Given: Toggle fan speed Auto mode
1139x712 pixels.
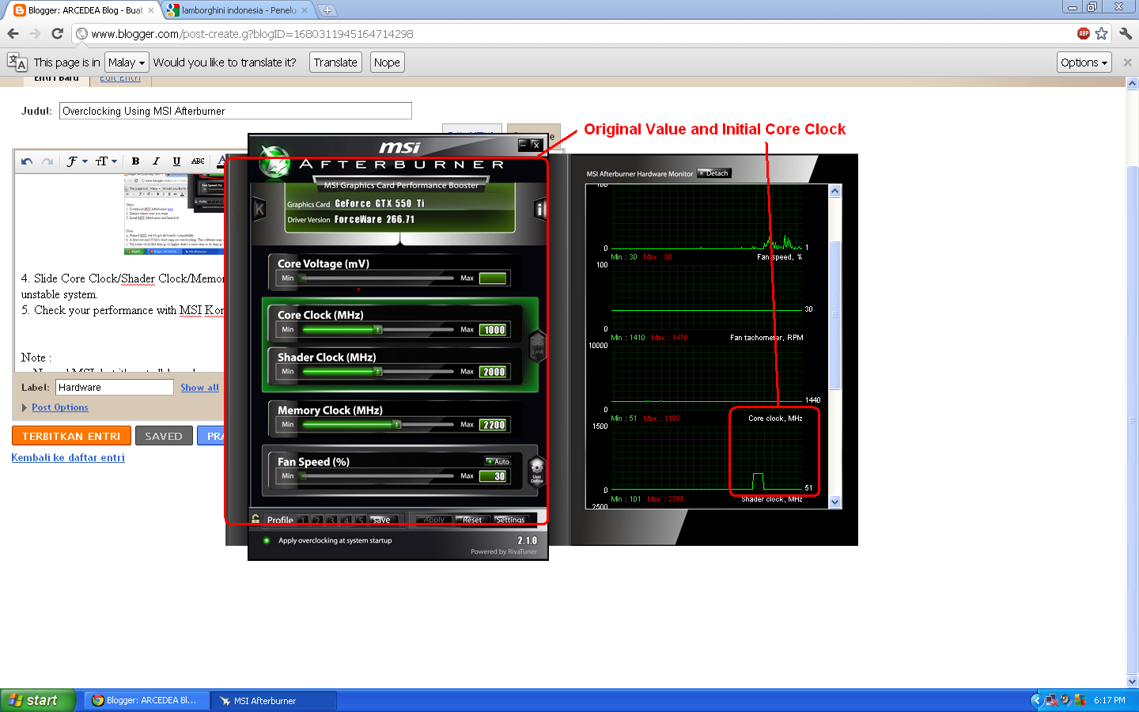Looking at the screenshot, I should (x=498, y=461).
